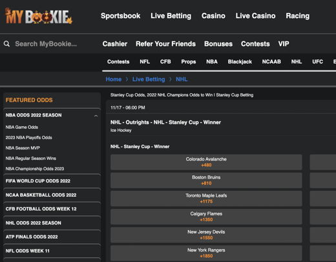Open the VIP page
Screen dimensions: 336x262
284,44
